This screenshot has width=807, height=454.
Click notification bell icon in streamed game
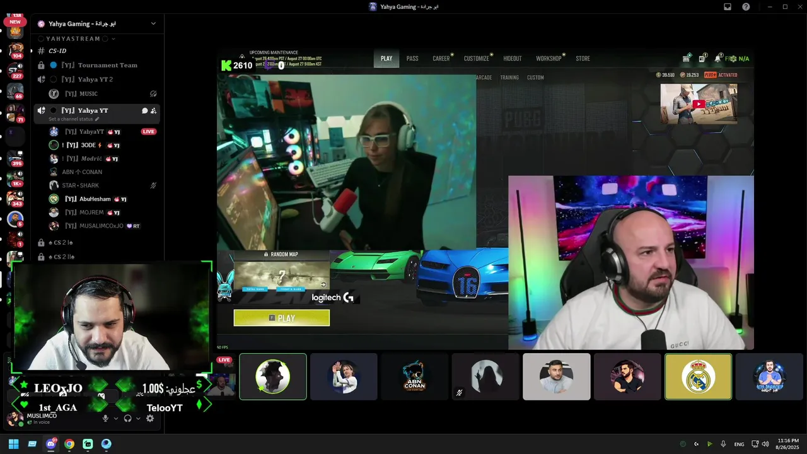tap(717, 58)
